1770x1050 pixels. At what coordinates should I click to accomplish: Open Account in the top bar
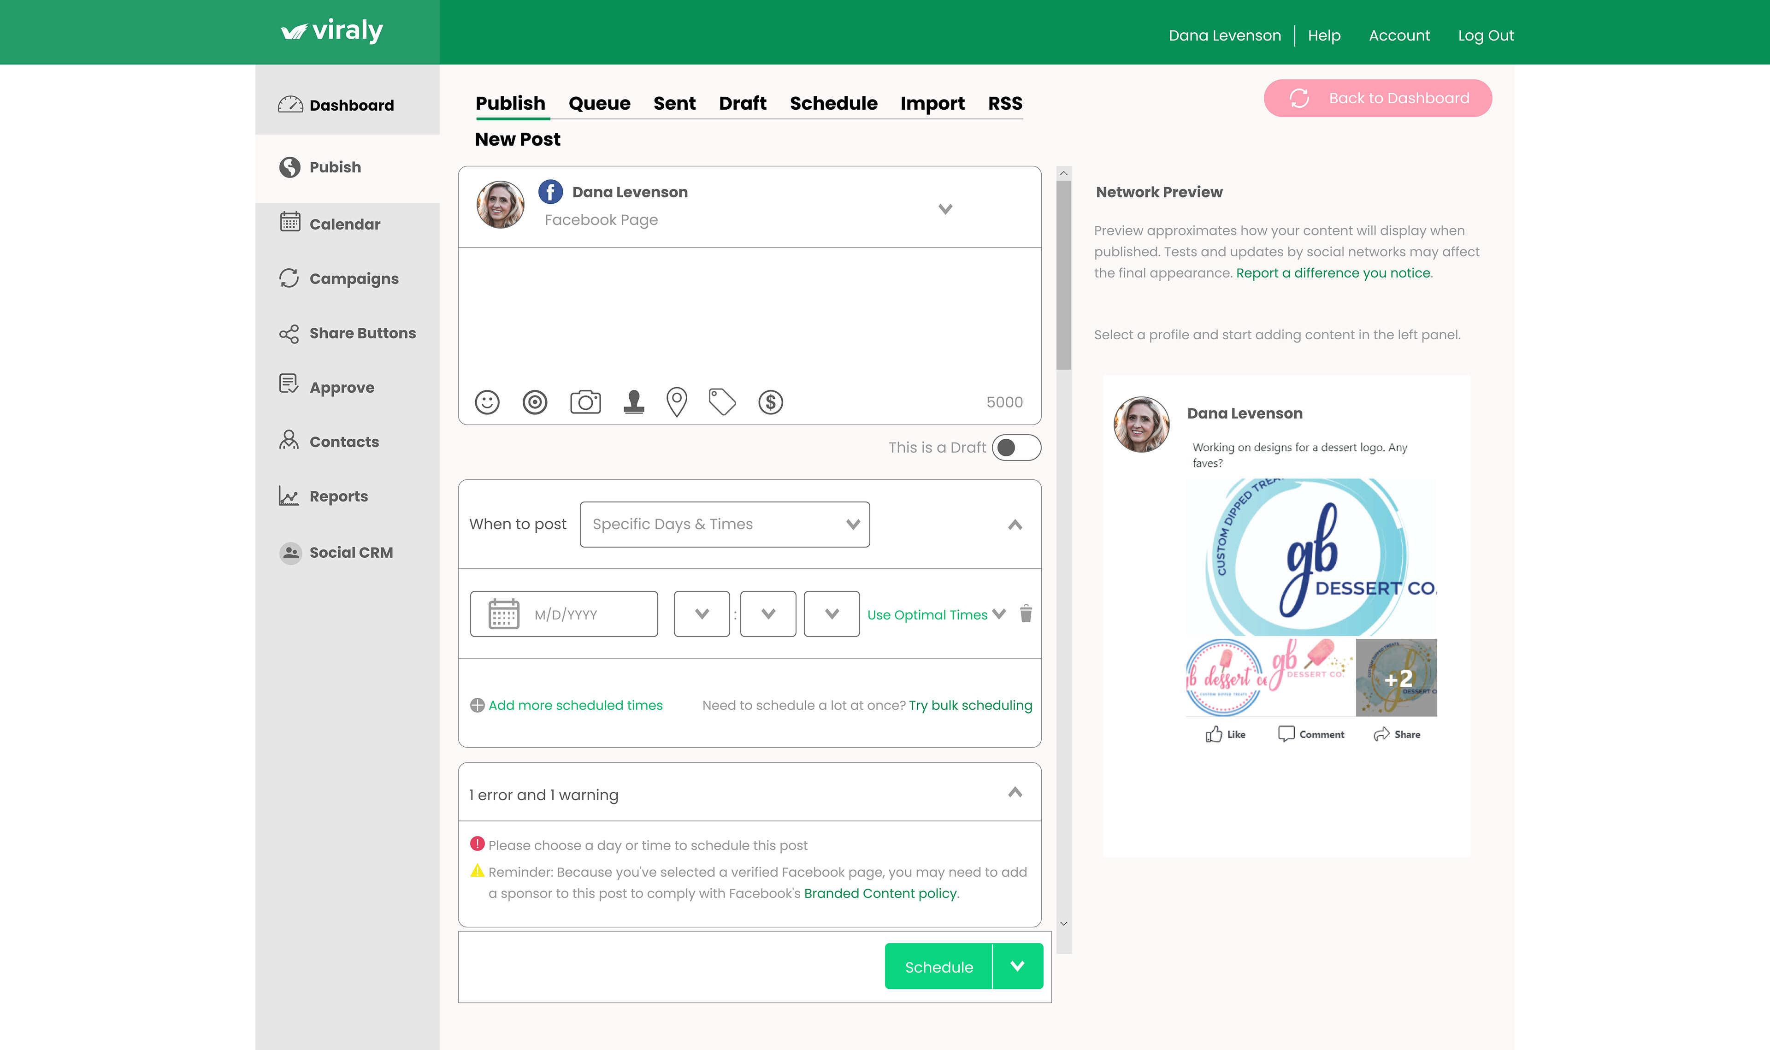click(x=1398, y=35)
